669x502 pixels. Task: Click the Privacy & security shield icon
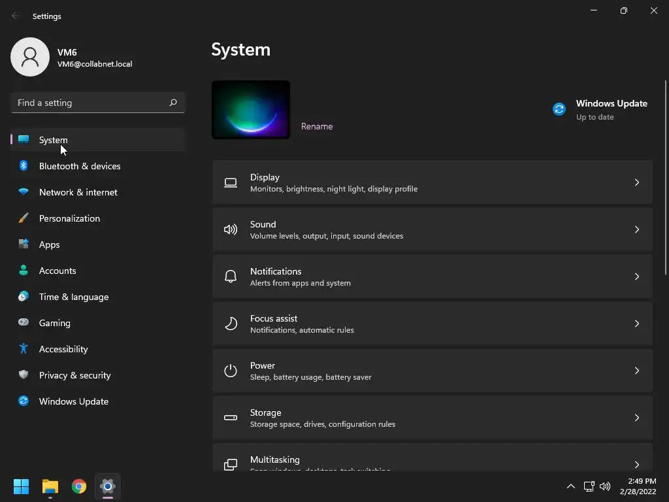click(x=24, y=375)
